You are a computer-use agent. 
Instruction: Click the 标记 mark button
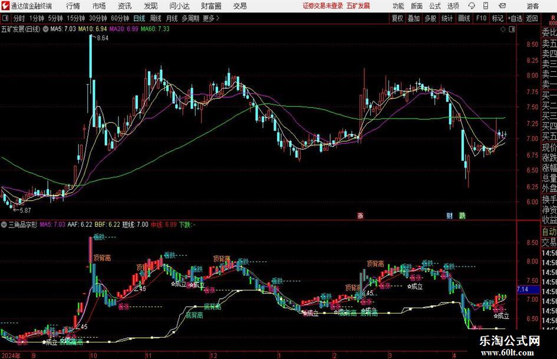[x=497, y=18]
